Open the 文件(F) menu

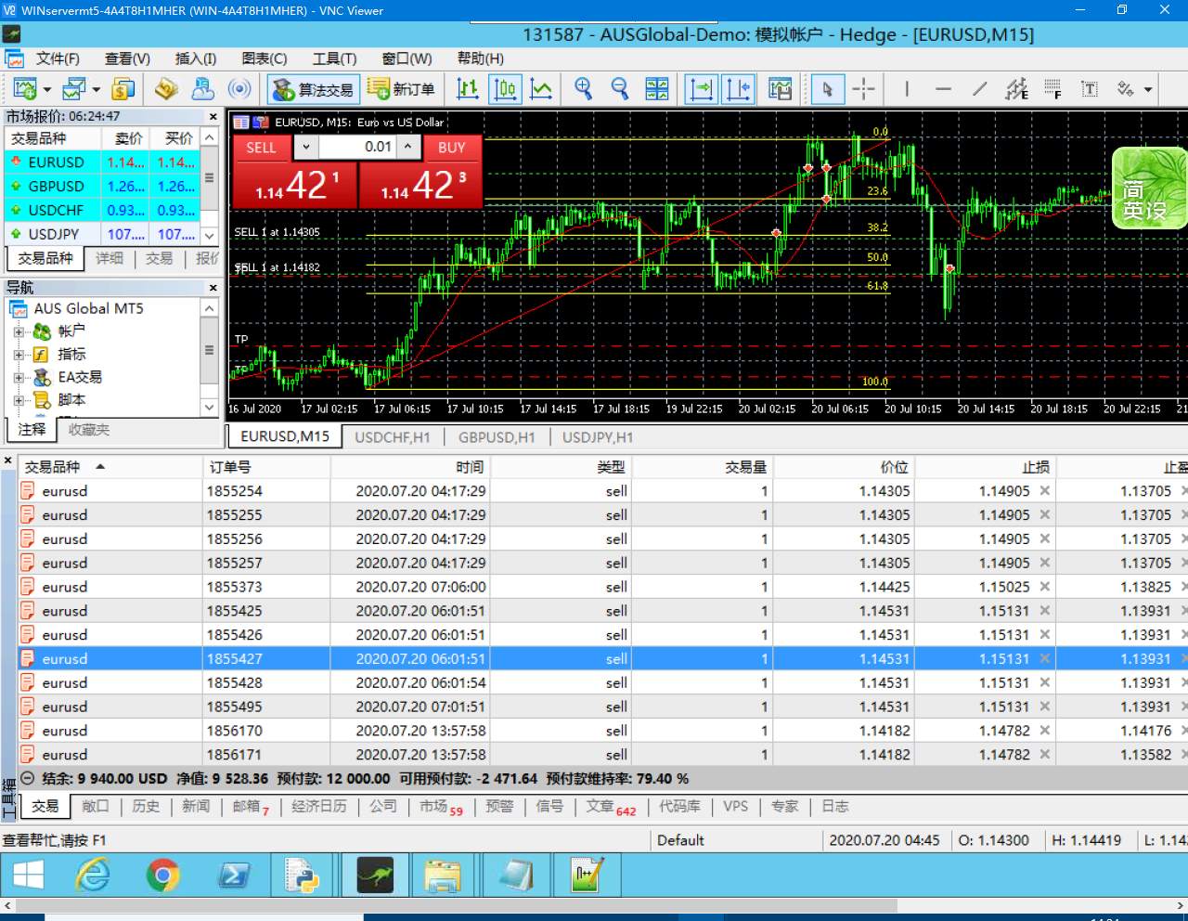point(58,58)
